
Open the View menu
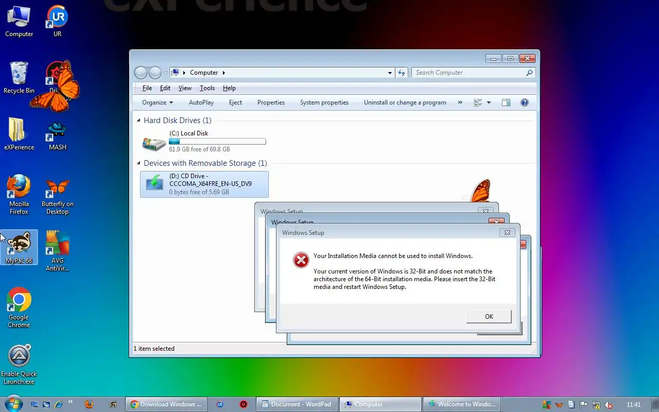pos(185,88)
